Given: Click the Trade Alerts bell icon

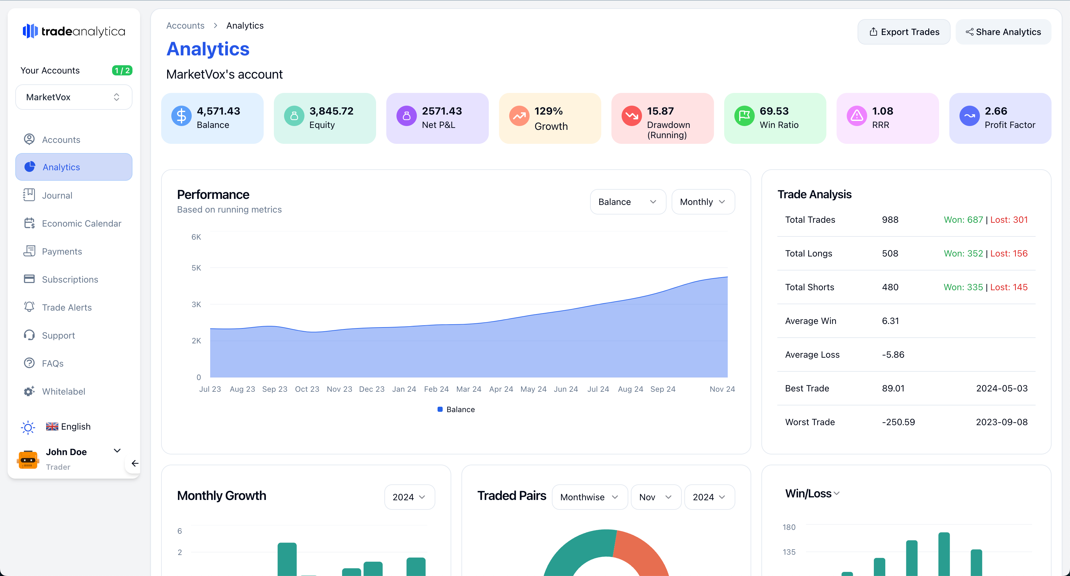Looking at the screenshot, I should [x=29, y=307].
